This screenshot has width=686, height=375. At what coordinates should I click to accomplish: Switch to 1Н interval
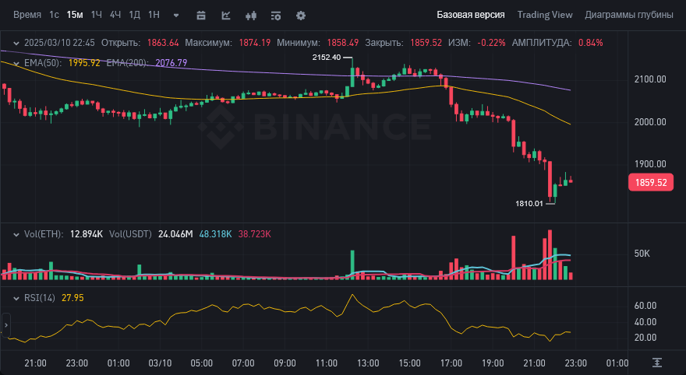point(154,15)
